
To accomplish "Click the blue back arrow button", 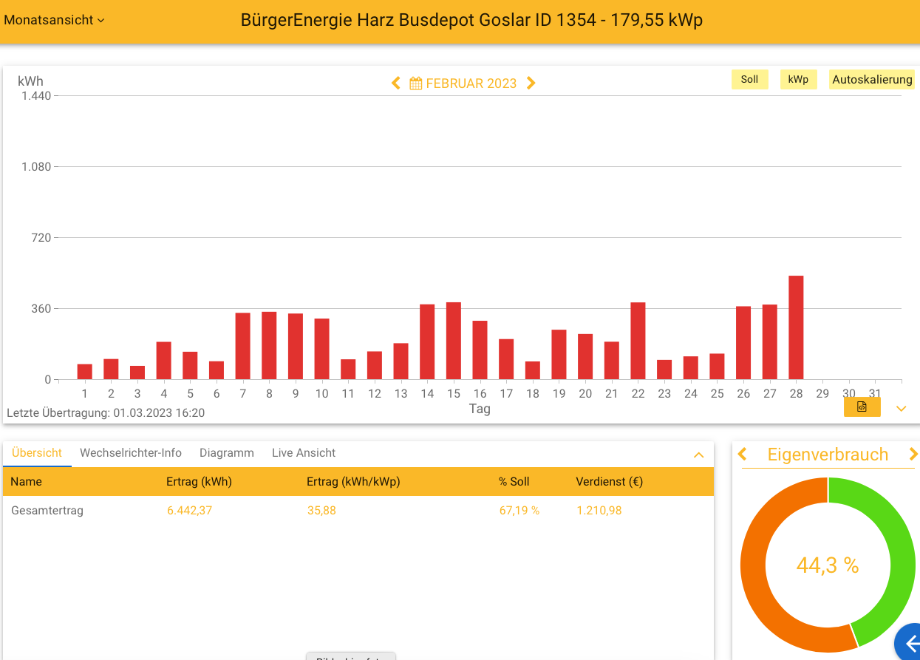I will pos(910,643).
